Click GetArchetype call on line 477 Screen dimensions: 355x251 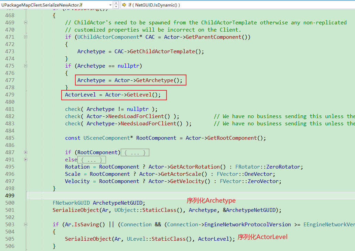[155, 80]
